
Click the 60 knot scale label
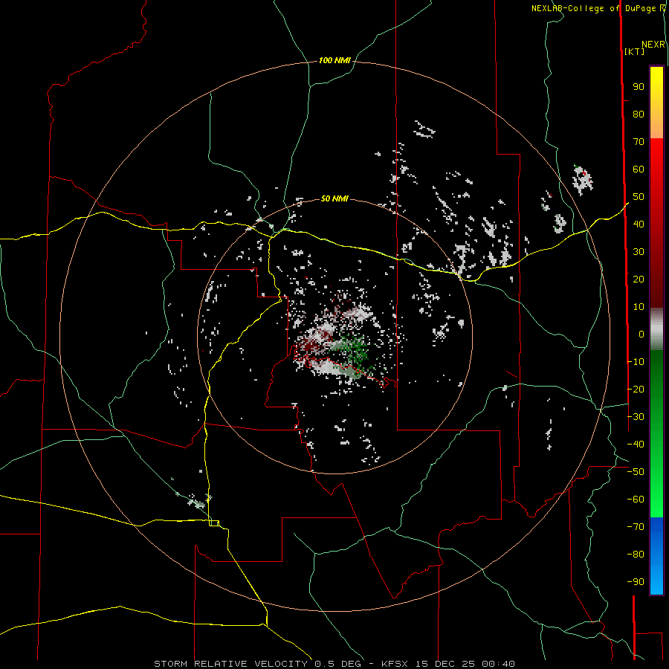coord(639,169)
